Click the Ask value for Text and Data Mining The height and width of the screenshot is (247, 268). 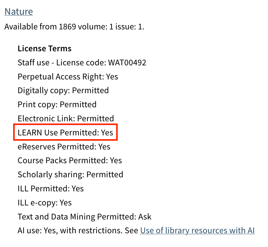(x=145, y=217)
